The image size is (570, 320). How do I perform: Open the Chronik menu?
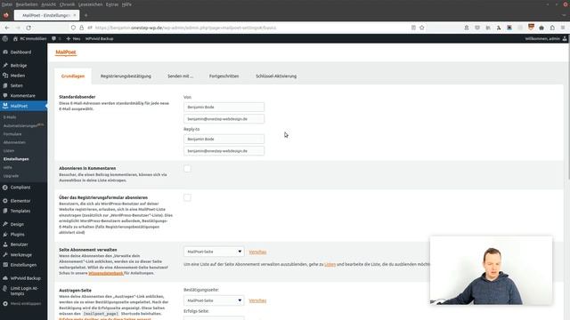click(x=67, y=4)
